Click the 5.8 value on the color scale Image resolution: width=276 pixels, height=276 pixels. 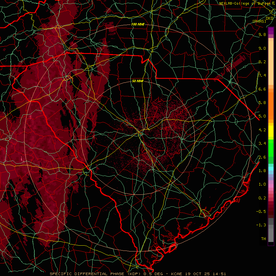pos(262,103)
